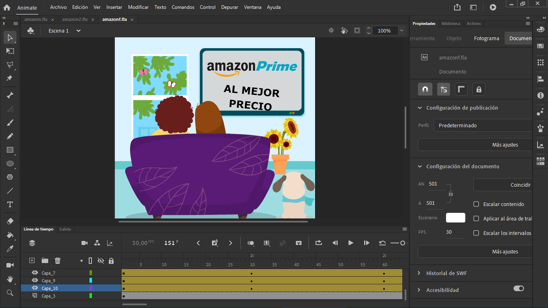
Task: Toggle snapping magnet button in Properties
Action: [x=425, y=89]
